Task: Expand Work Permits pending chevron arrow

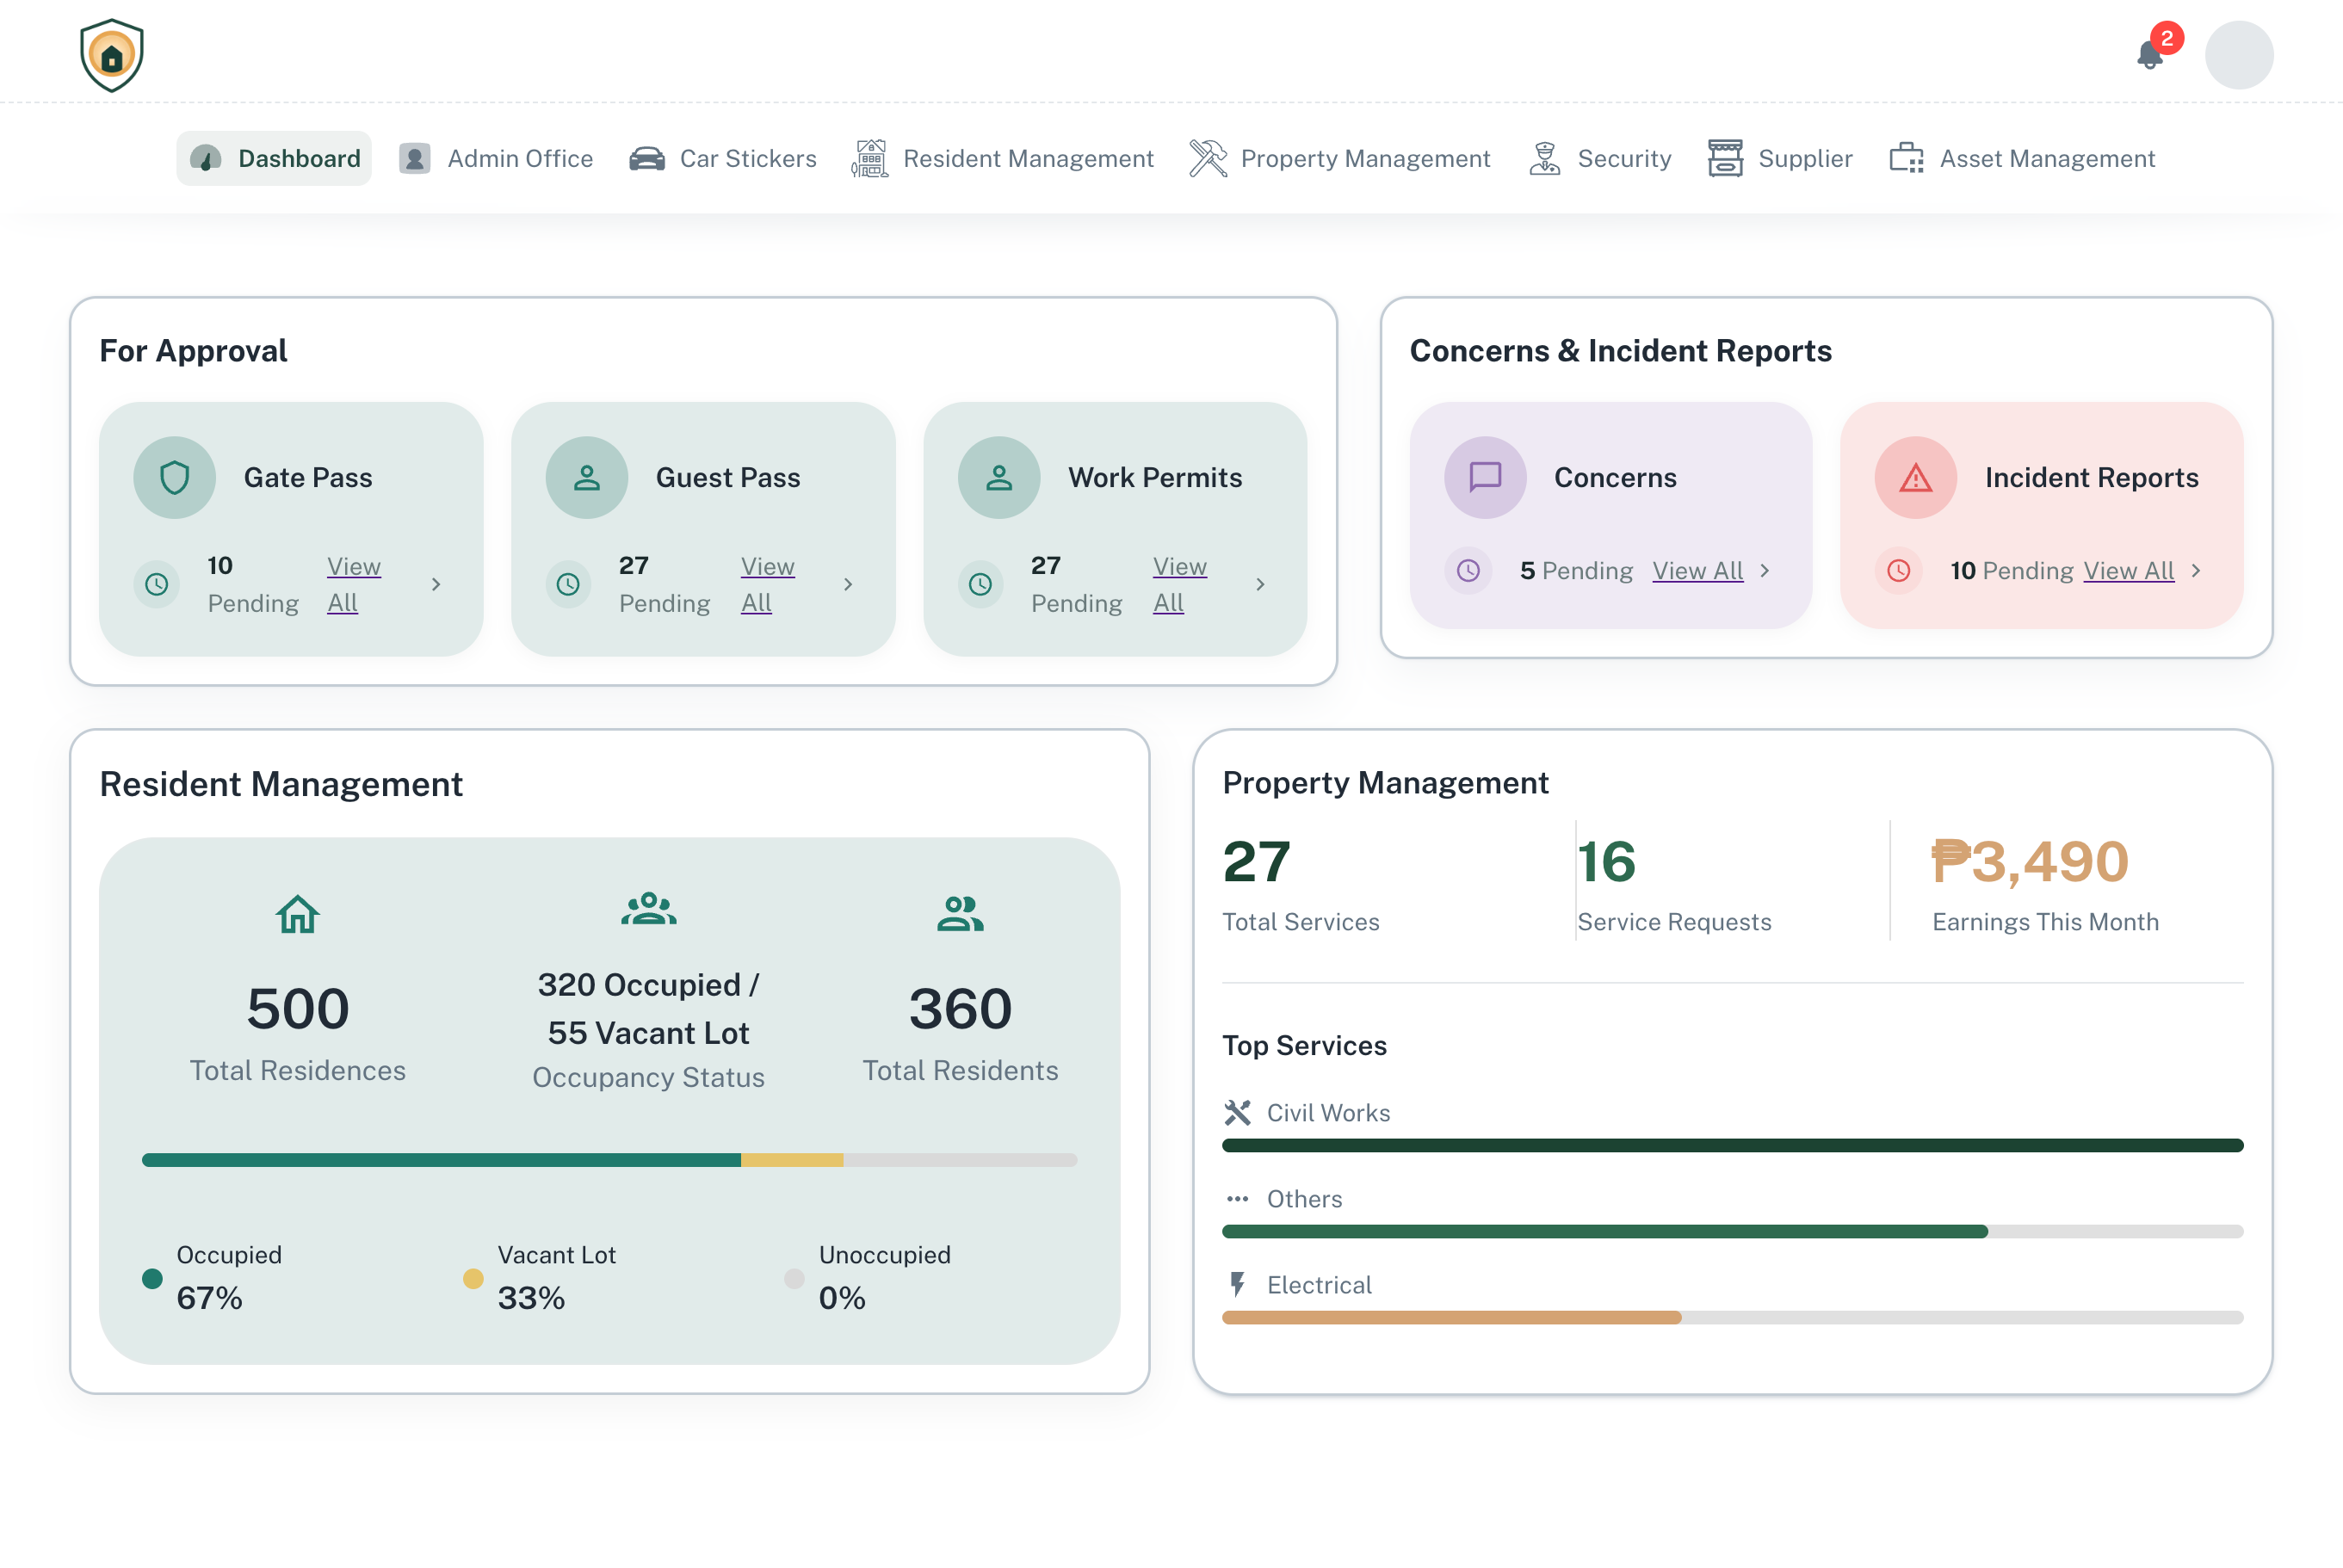Action: (x=1260, y=584)
